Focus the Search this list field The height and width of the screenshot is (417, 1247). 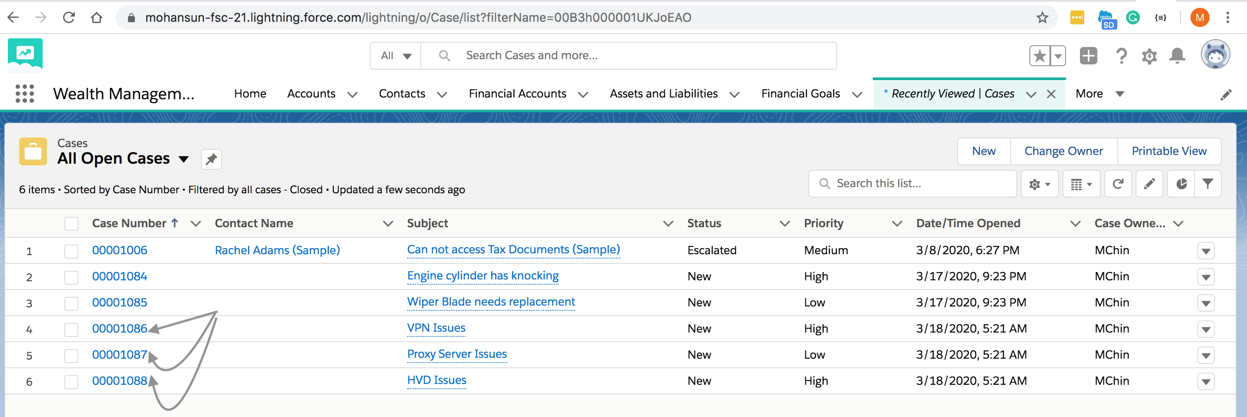point(912,184)
